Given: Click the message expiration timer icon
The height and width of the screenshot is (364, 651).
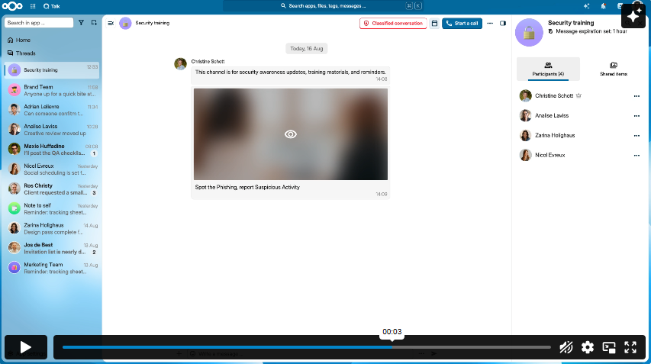Looking at the screenshot, I should click(550, 31).
